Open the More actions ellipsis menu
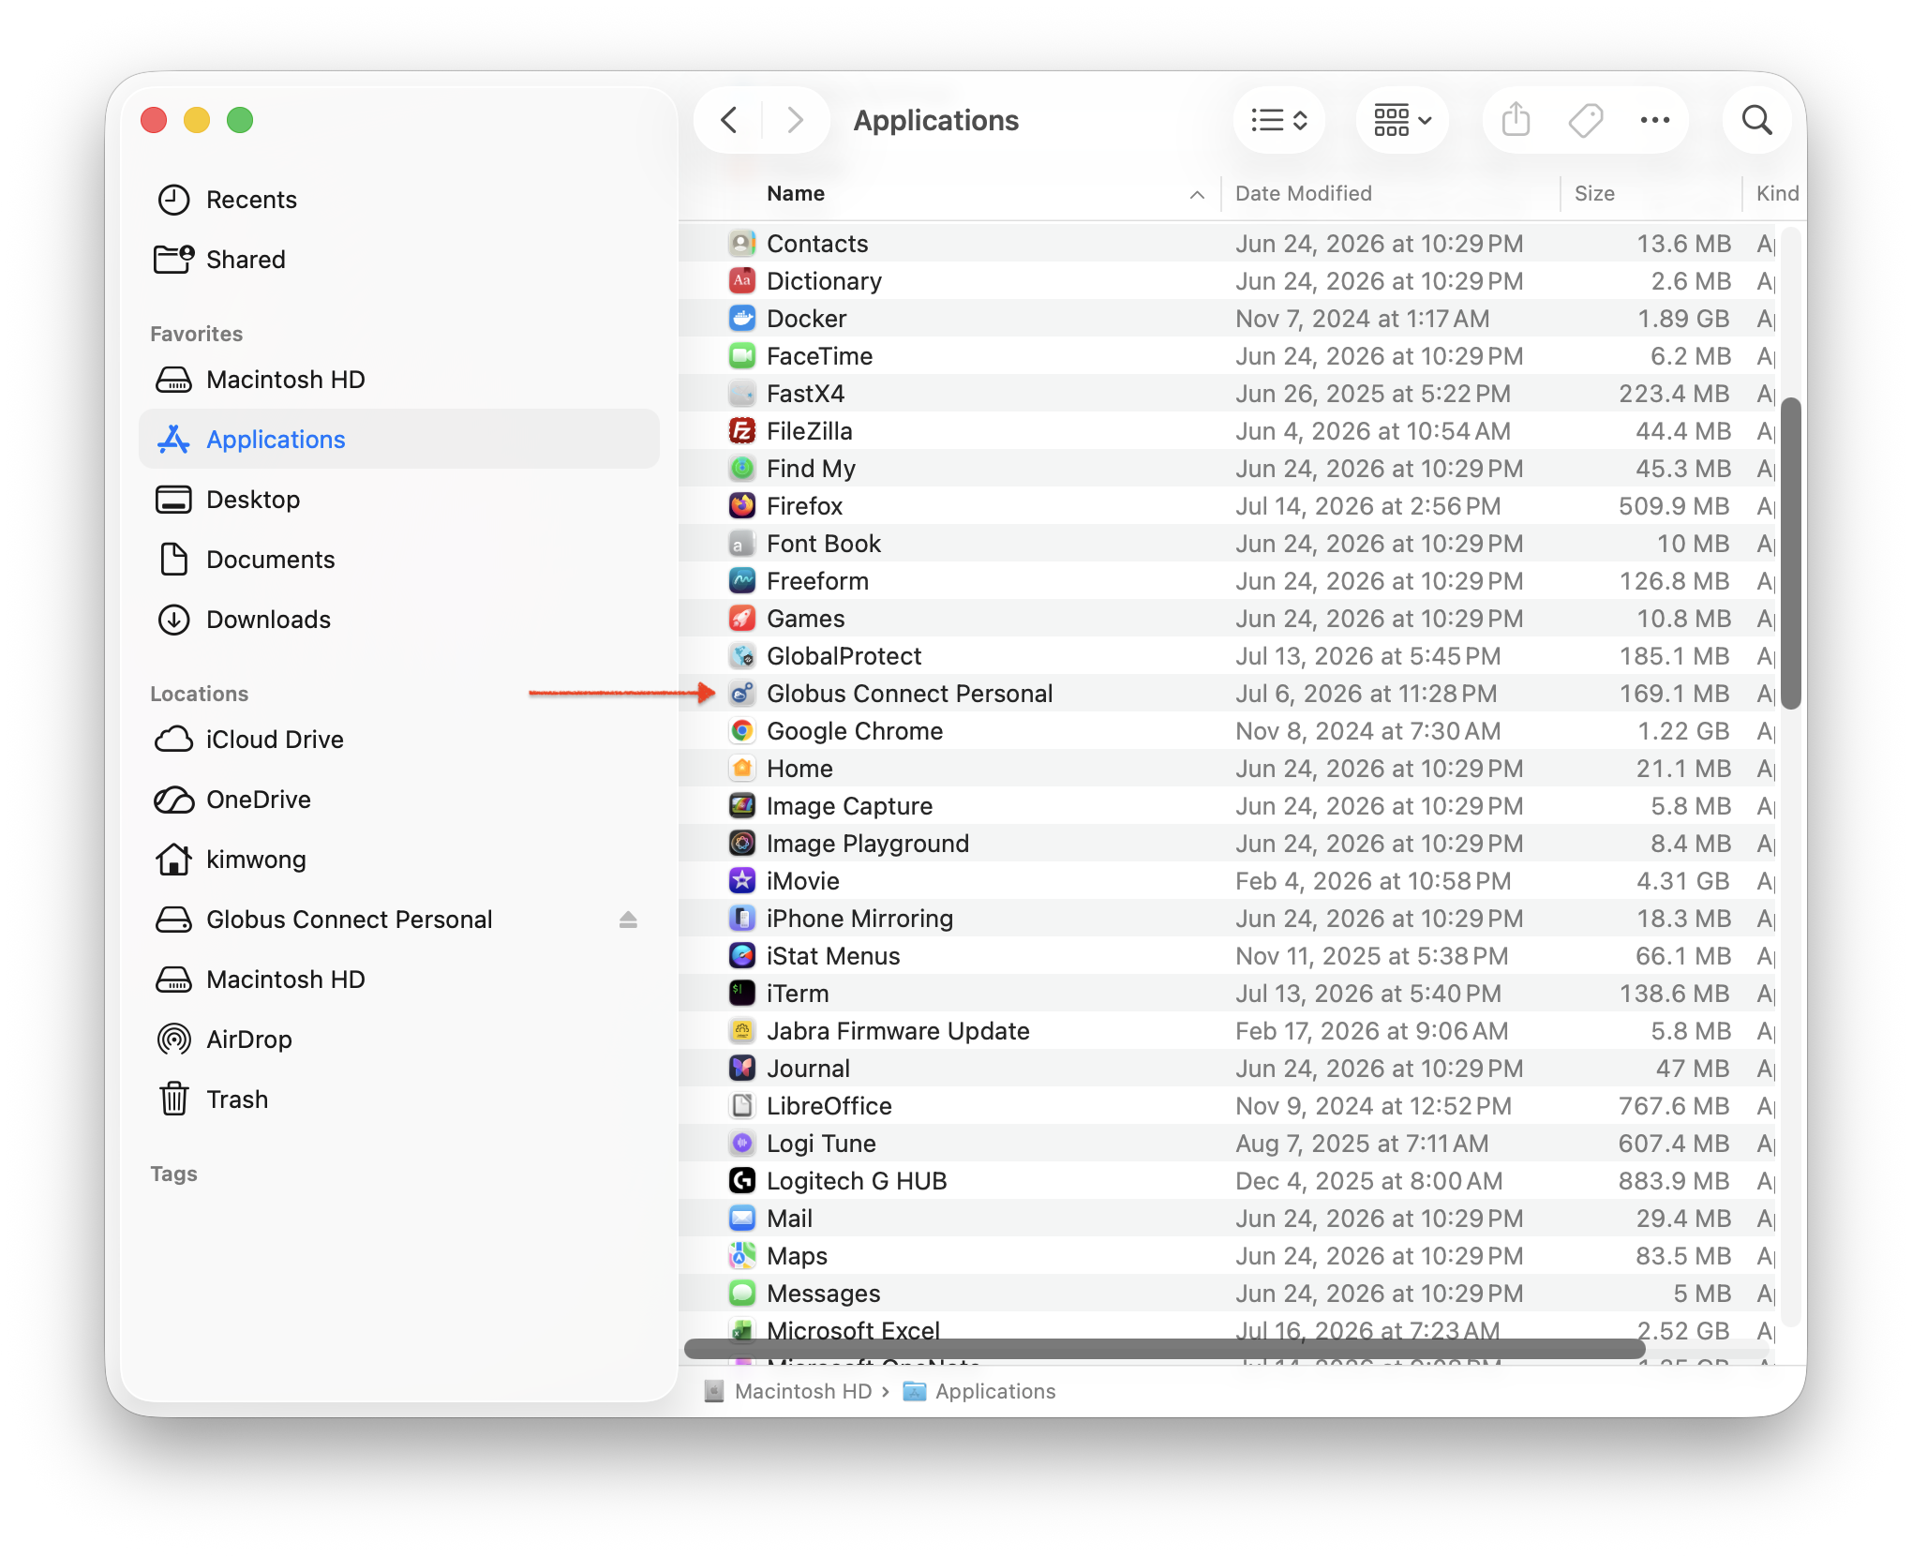 pyautogui.click(x=1655, y=120)
